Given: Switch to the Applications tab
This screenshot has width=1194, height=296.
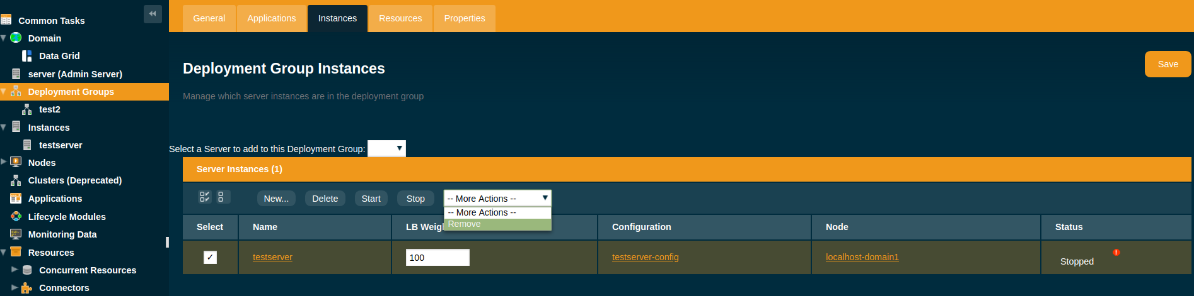Looking at the screenshot, I should coord(271,18).
